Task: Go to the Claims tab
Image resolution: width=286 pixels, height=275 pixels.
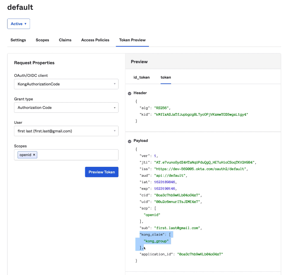Action: click(65, 40)
